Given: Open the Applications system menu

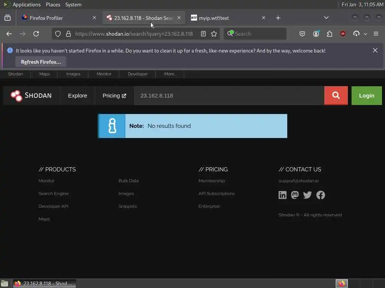Looking at the screenshot, I should [x=27, y=4].
